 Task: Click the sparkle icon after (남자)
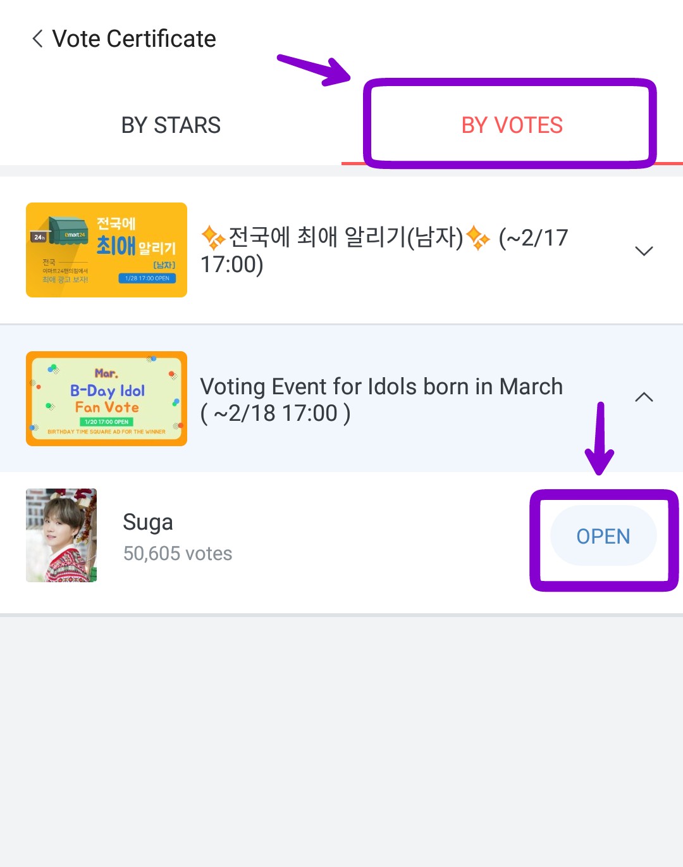[478, 239]
